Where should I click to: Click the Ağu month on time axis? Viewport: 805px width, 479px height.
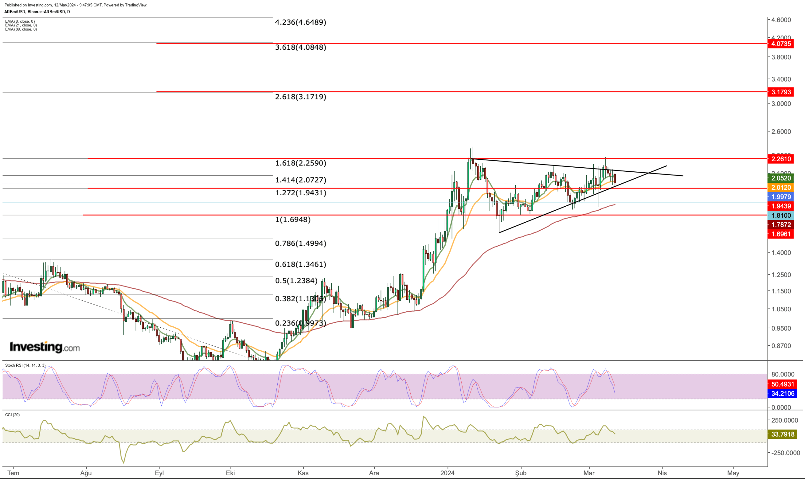click(86, 473)
